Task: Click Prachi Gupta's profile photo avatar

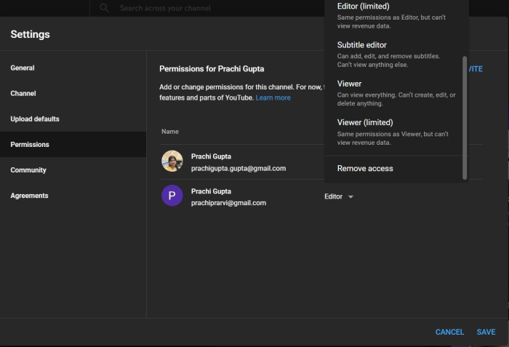Action: click(172, 161)
